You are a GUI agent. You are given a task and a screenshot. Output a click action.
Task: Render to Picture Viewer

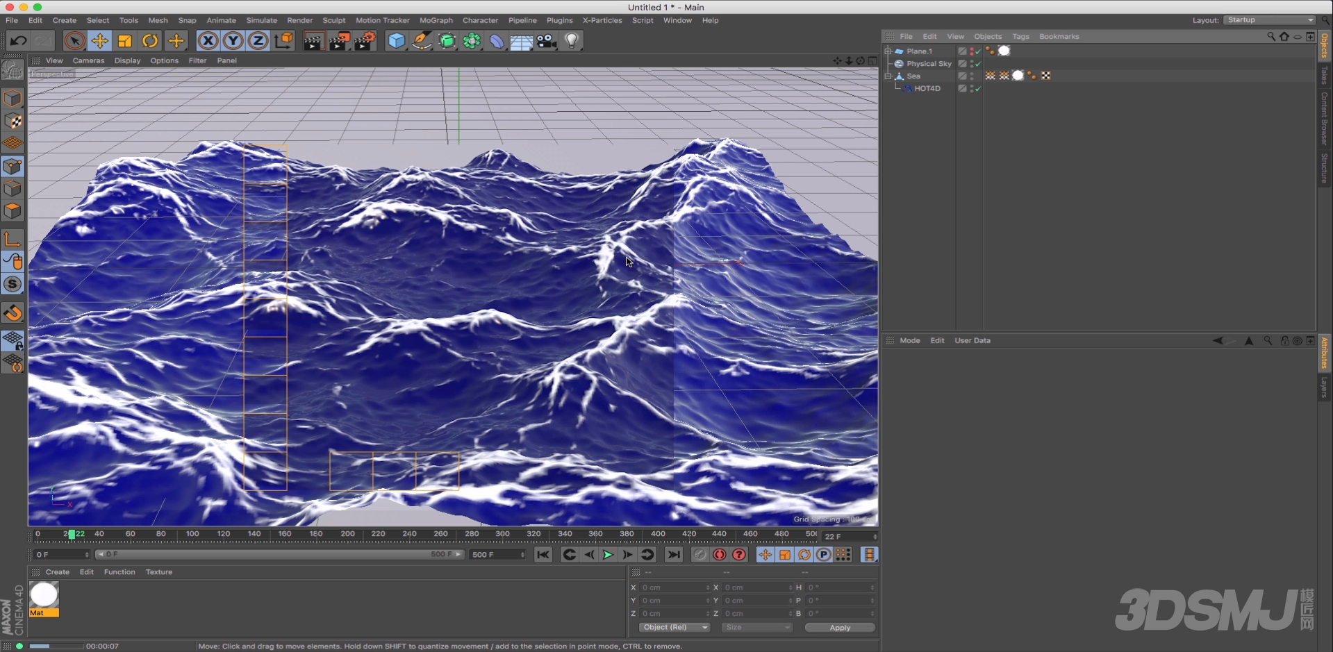click(339, 41)
